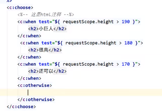The width and height of the screenshot is (162, 111).
Task: Click the value 170 in the test
Action: pyautogui.click(x=126, y=64)
